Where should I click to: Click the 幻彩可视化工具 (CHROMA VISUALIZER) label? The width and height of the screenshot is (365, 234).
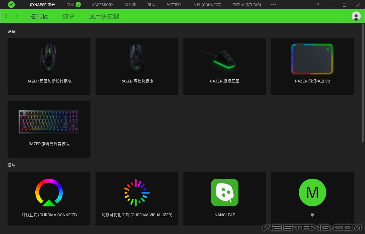(x=137, y=215)
